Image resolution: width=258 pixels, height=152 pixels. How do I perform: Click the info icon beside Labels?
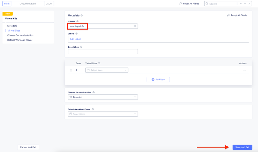pyautogui.click(x=76, y=34)
